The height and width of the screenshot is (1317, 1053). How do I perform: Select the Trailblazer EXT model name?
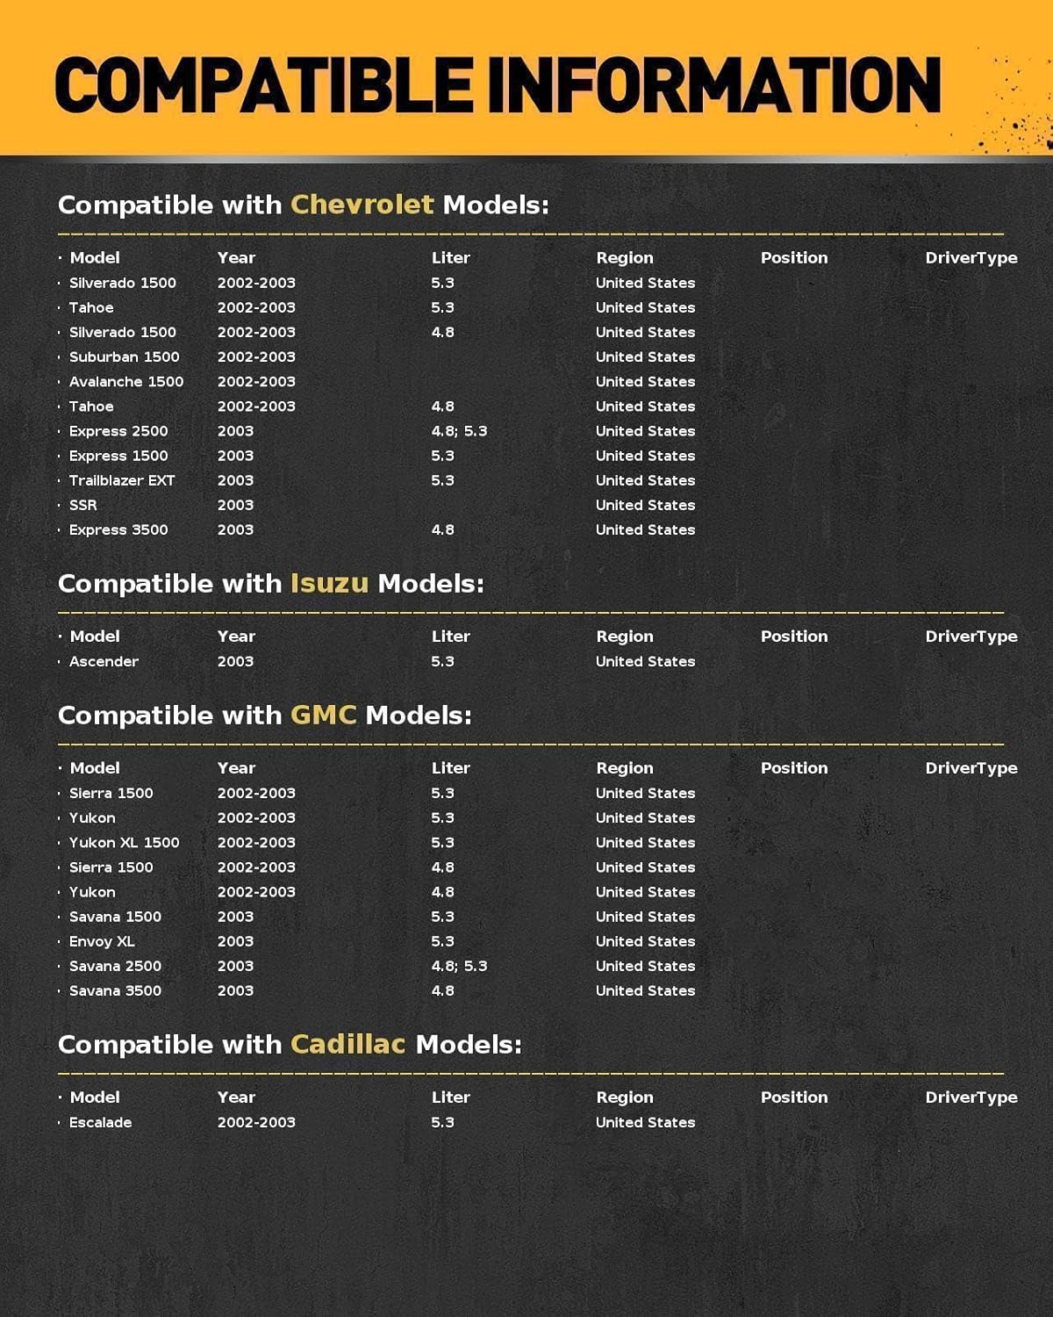coord(122,480)
